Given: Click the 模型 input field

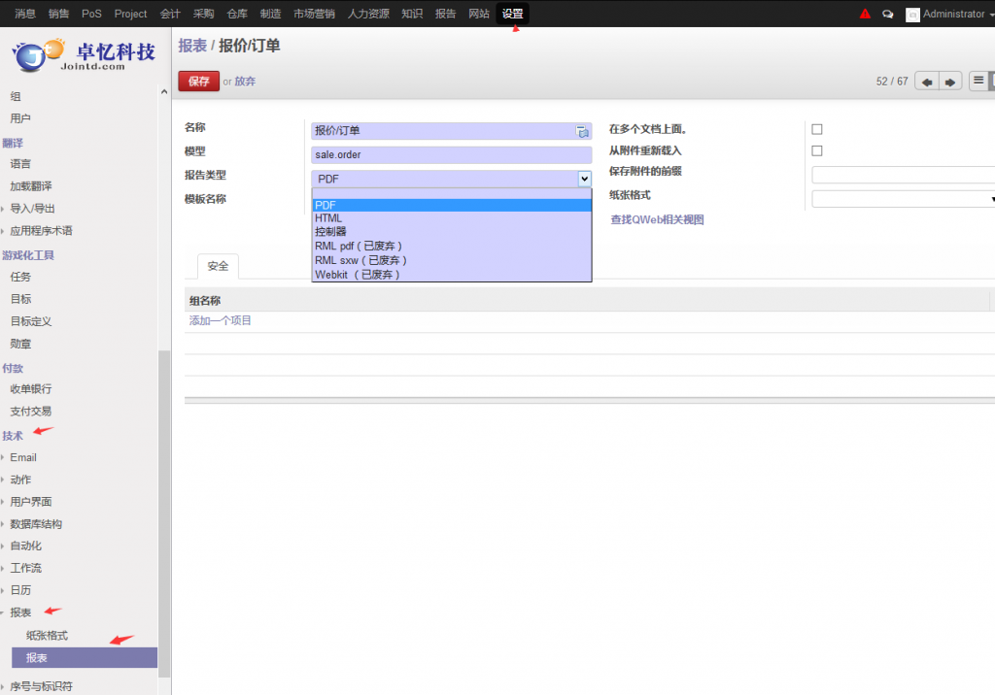Looking at the screenshot, I should 452,155.
